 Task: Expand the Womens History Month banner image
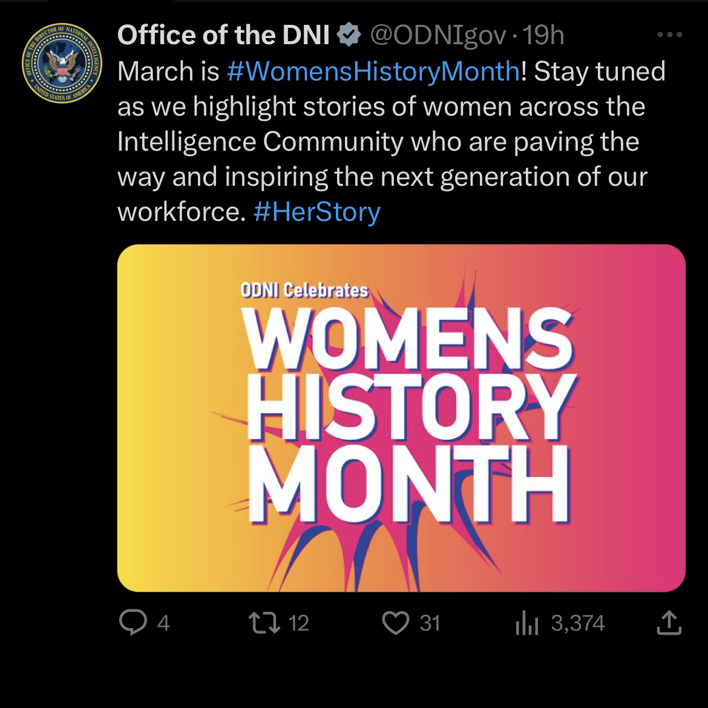pos(401,418)
